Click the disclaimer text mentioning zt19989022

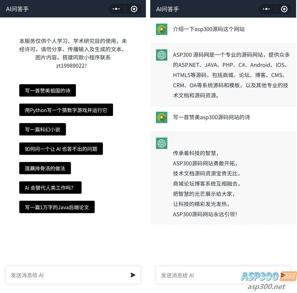click(x=73, y=53)
